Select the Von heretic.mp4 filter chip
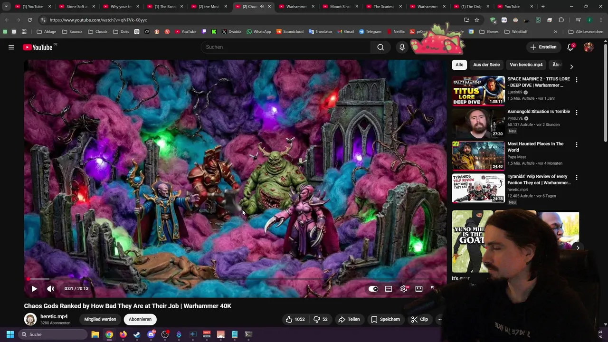 (x=526, y=65)
